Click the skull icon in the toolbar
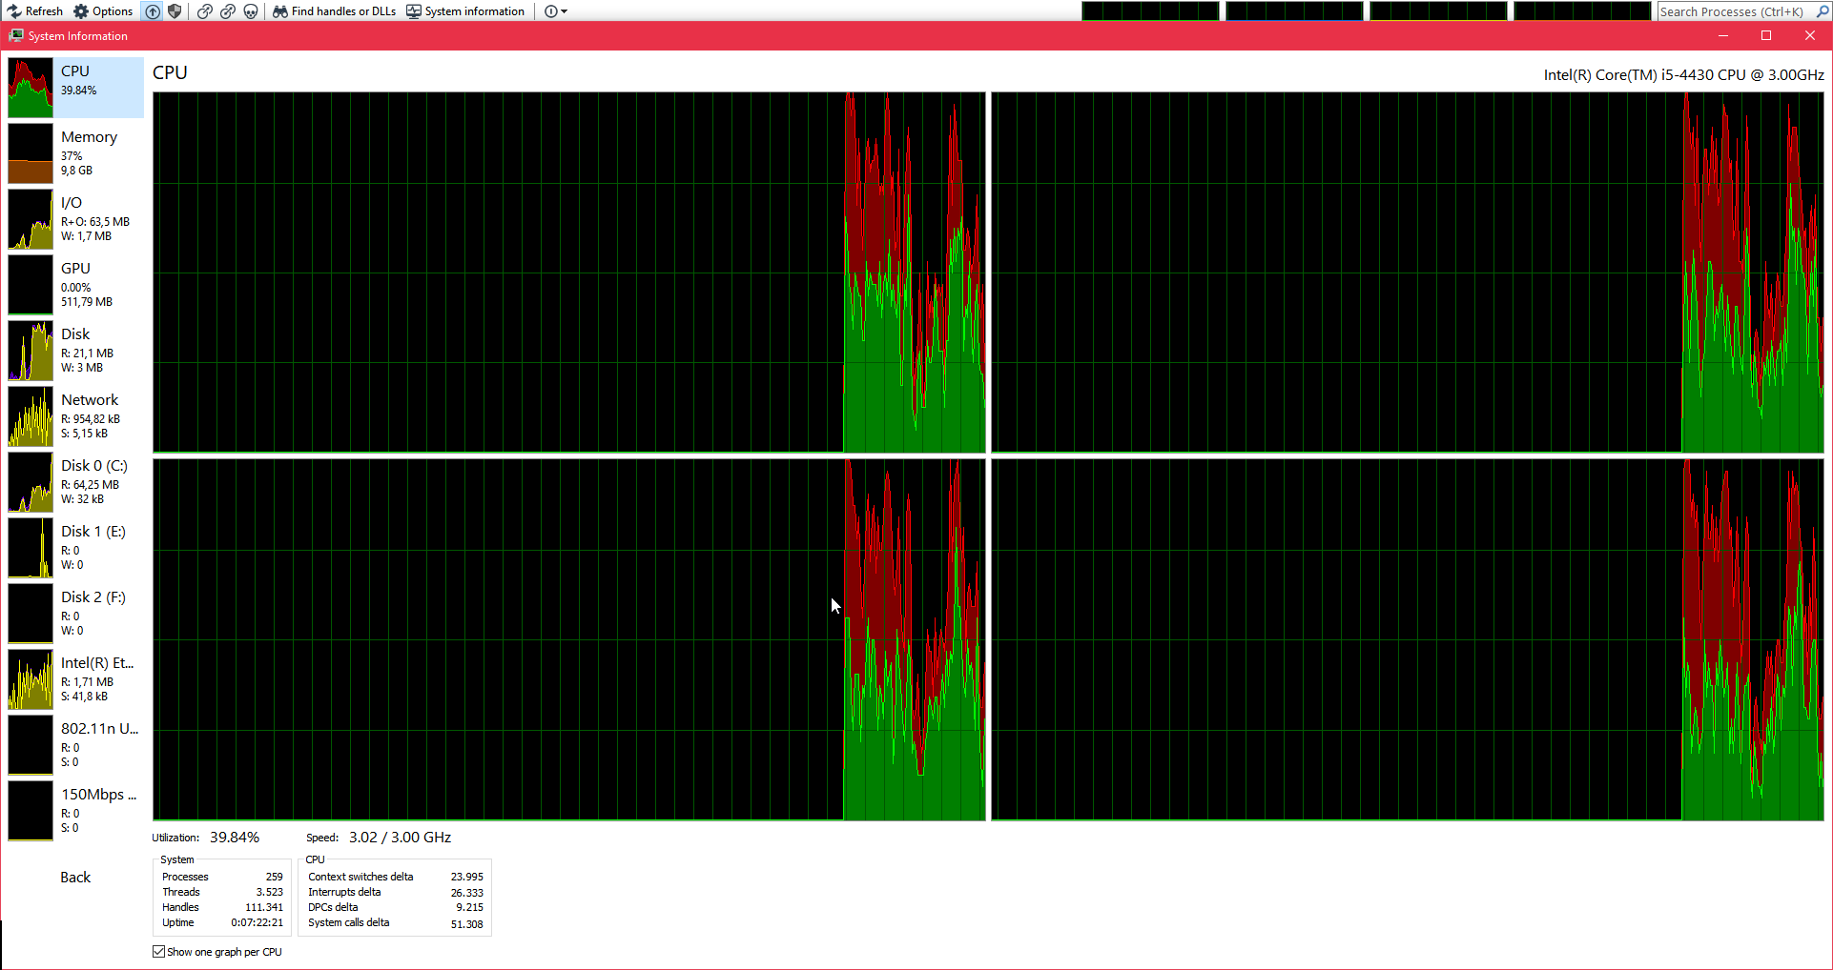 click(250, 11)
